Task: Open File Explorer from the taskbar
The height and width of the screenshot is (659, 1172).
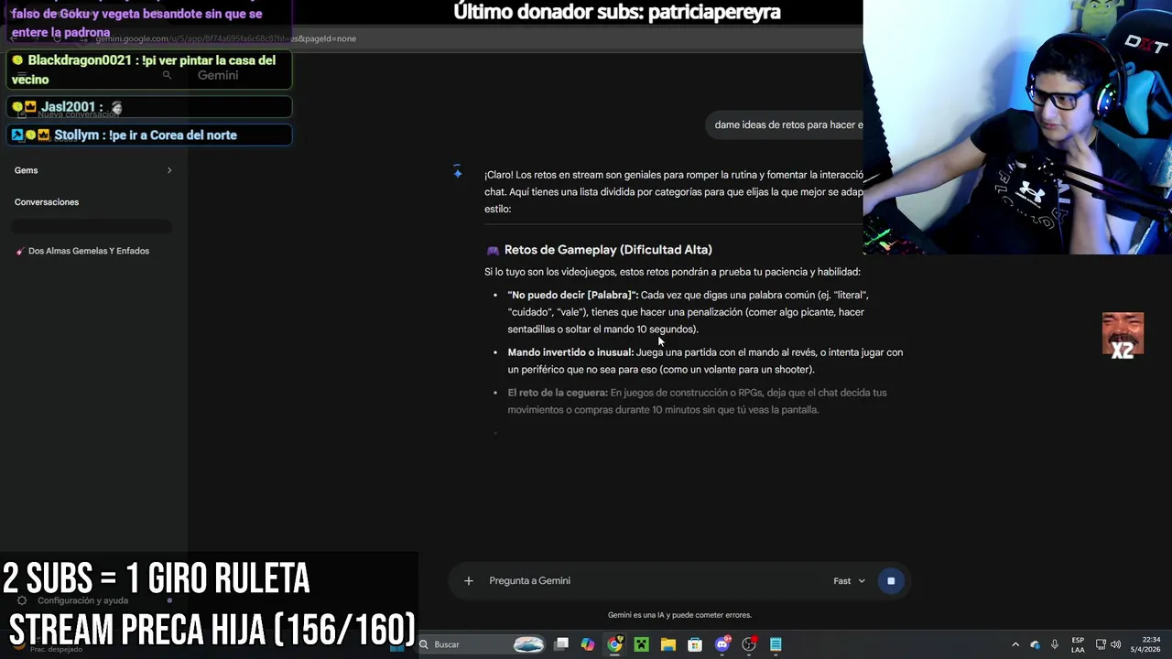Action: 668,644
